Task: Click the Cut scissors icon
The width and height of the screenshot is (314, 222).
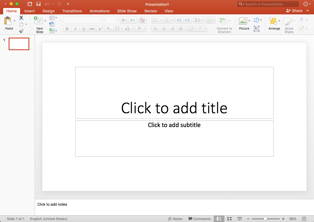Action: [x=21, y=17]
